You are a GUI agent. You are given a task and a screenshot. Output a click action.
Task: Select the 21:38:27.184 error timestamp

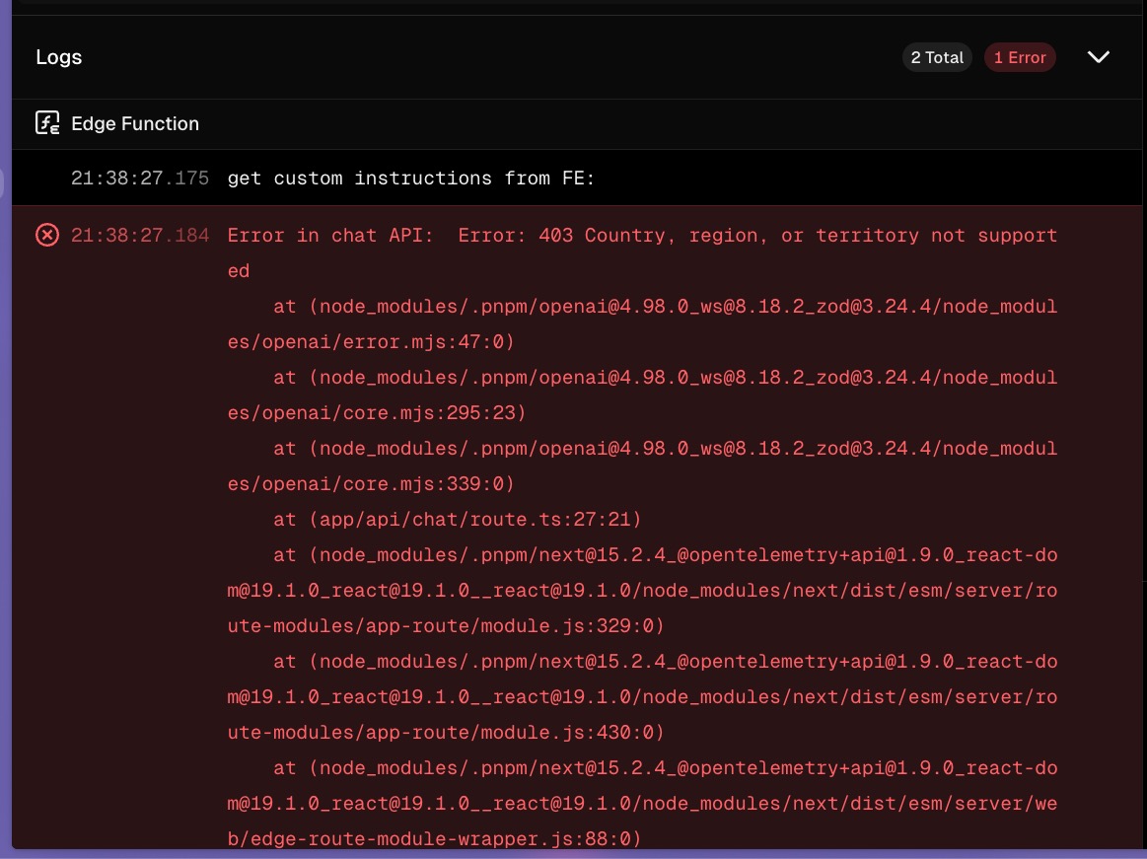[140, 235]
